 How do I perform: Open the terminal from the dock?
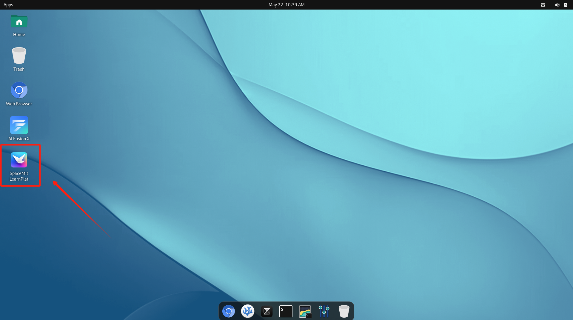click(286, 311)
